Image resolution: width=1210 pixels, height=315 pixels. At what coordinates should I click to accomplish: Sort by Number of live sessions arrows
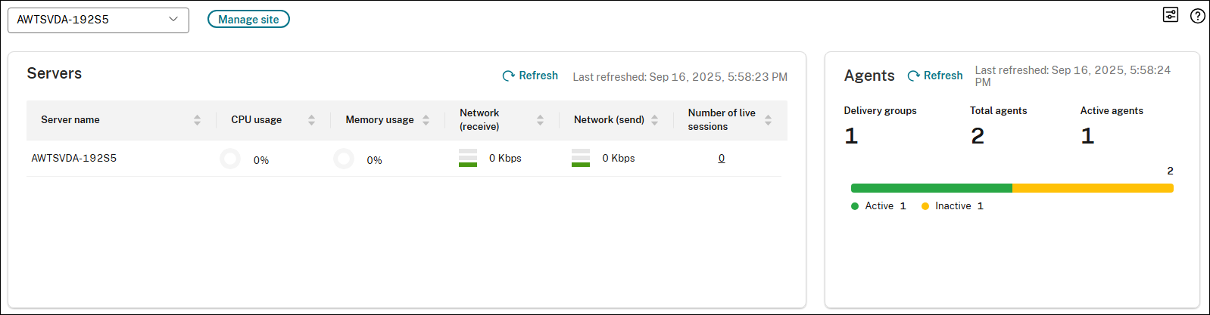tap(768, 120)
